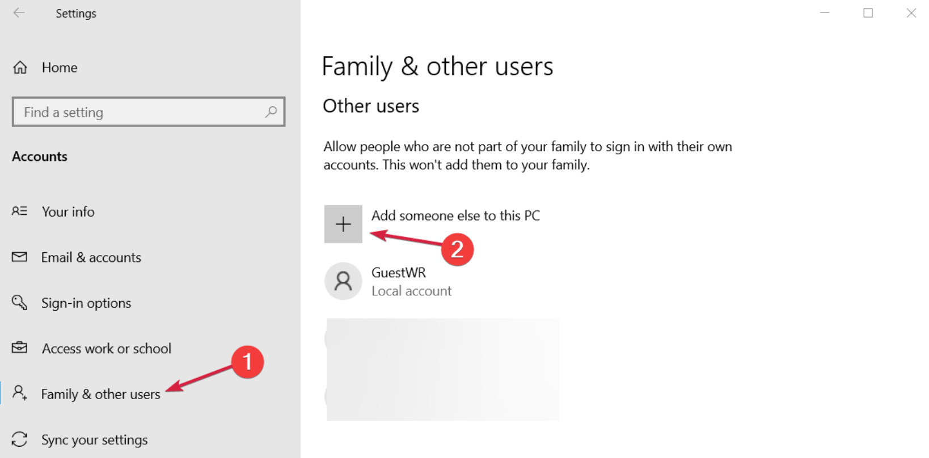
Task: Click the plus button to add someone
Action: coord(343,224)
